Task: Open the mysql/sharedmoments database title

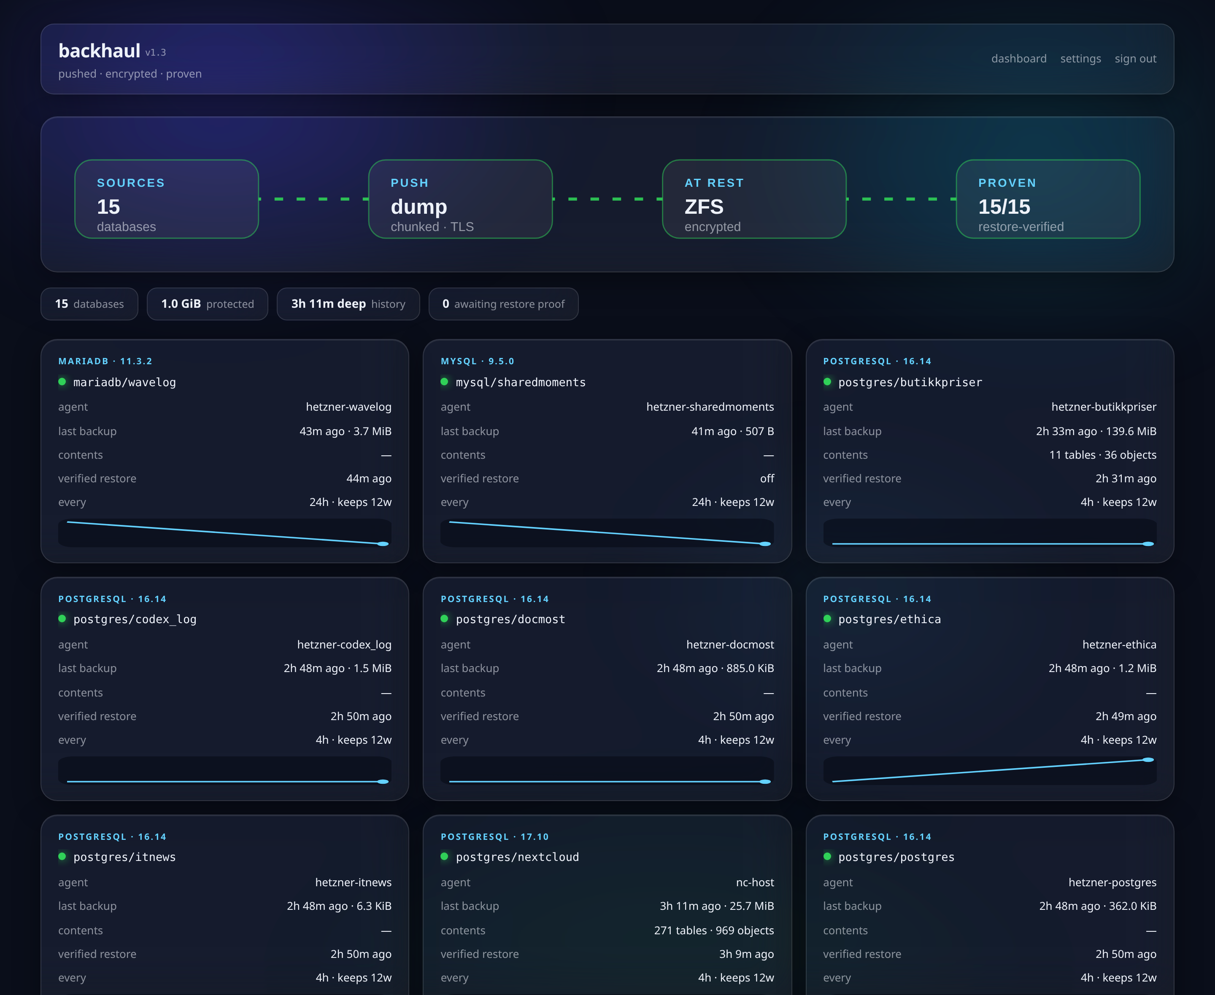Action: (521, 382)
